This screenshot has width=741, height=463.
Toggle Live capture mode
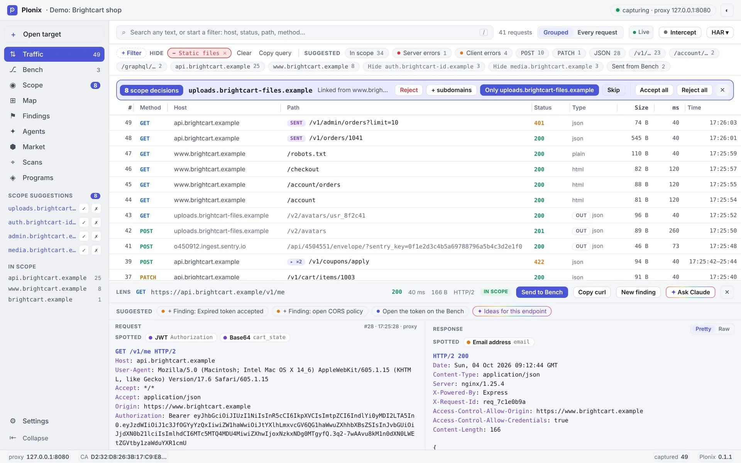(641, 32)
